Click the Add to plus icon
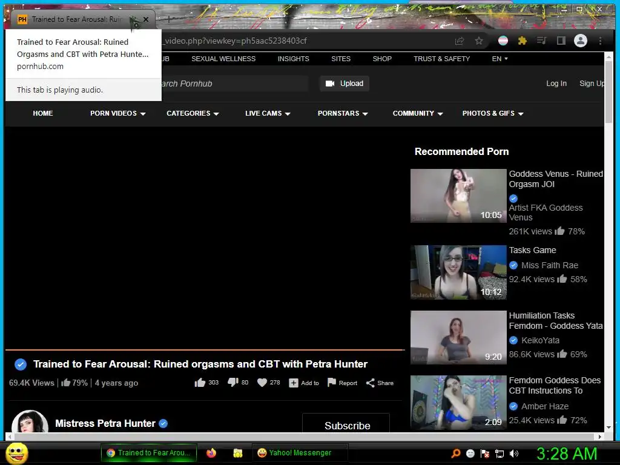620x465 pixels. pyautogui.click(x=294, y=383)
